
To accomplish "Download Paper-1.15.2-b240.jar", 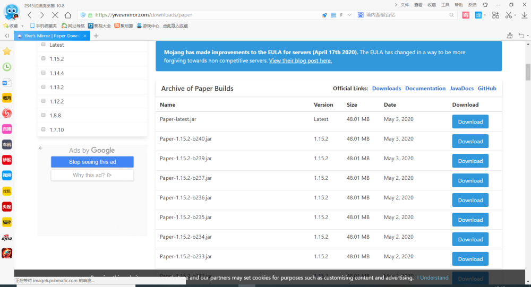I will [470, 142].
